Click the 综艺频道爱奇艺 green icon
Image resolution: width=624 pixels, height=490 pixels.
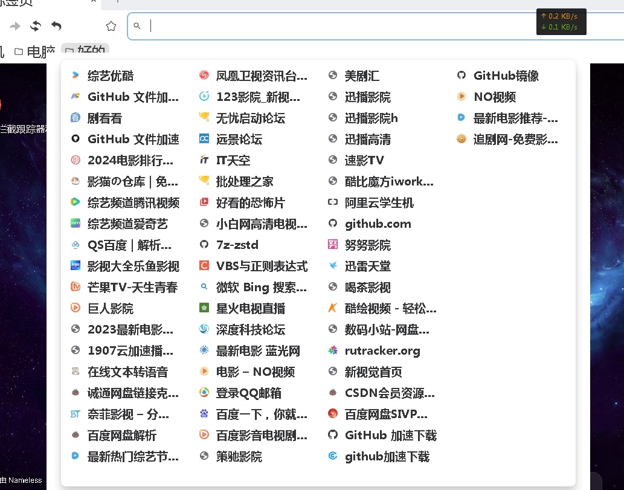[x=76, y=224]
